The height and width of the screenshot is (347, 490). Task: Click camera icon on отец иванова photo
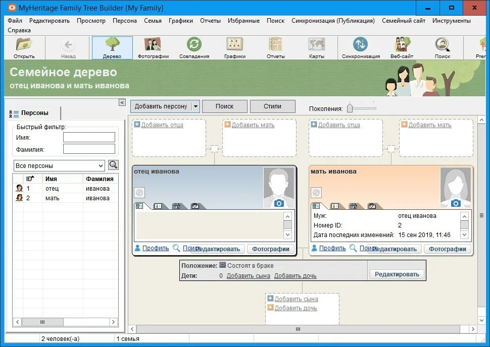(x=279, y=203)
